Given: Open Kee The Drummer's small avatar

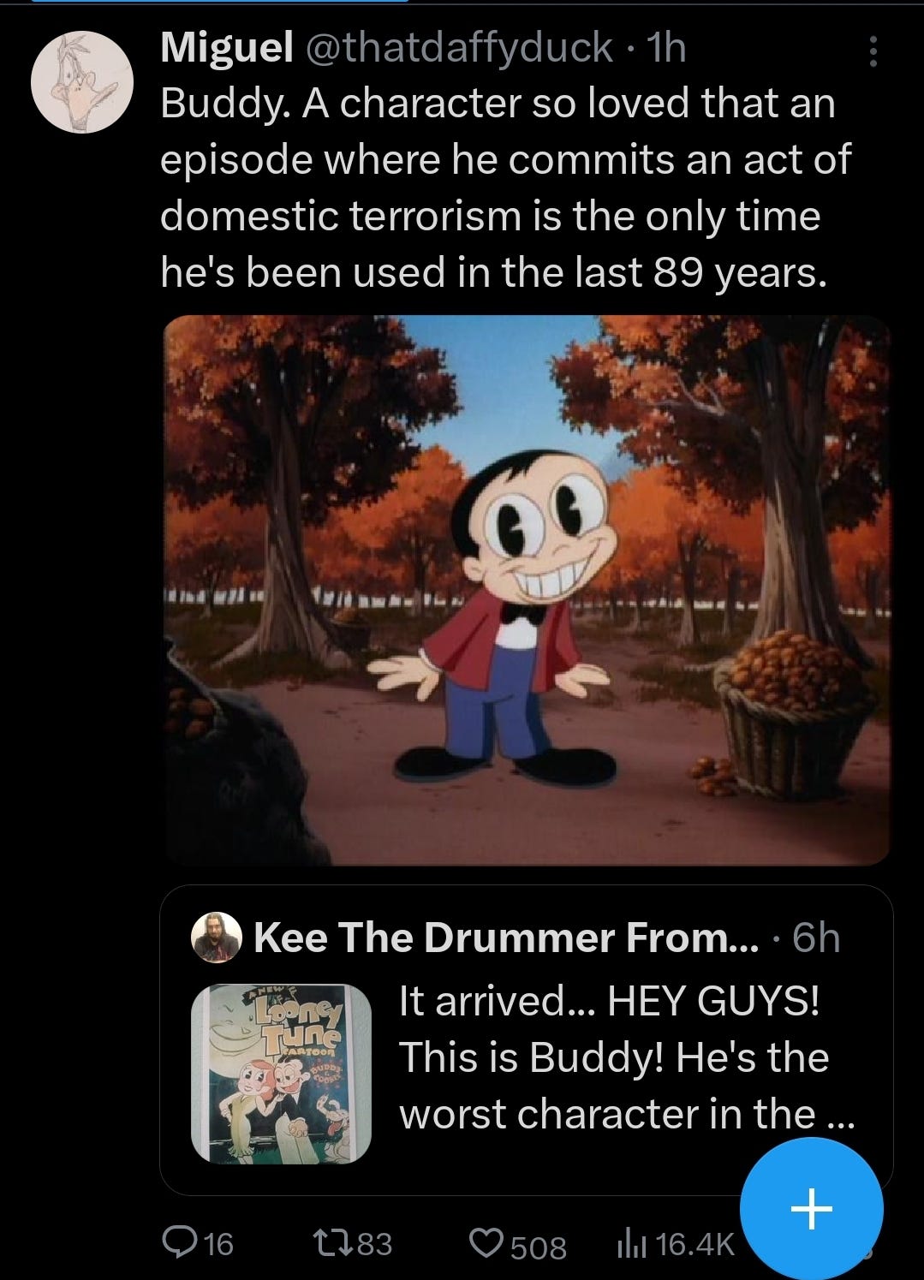Looking at the screenshot, I should (x=217, y=938).
